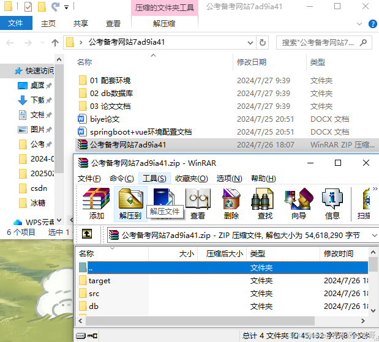Click WinRAR list scroll down arrow
Viewport: 379px width, 342px height.
click(373, 310)
